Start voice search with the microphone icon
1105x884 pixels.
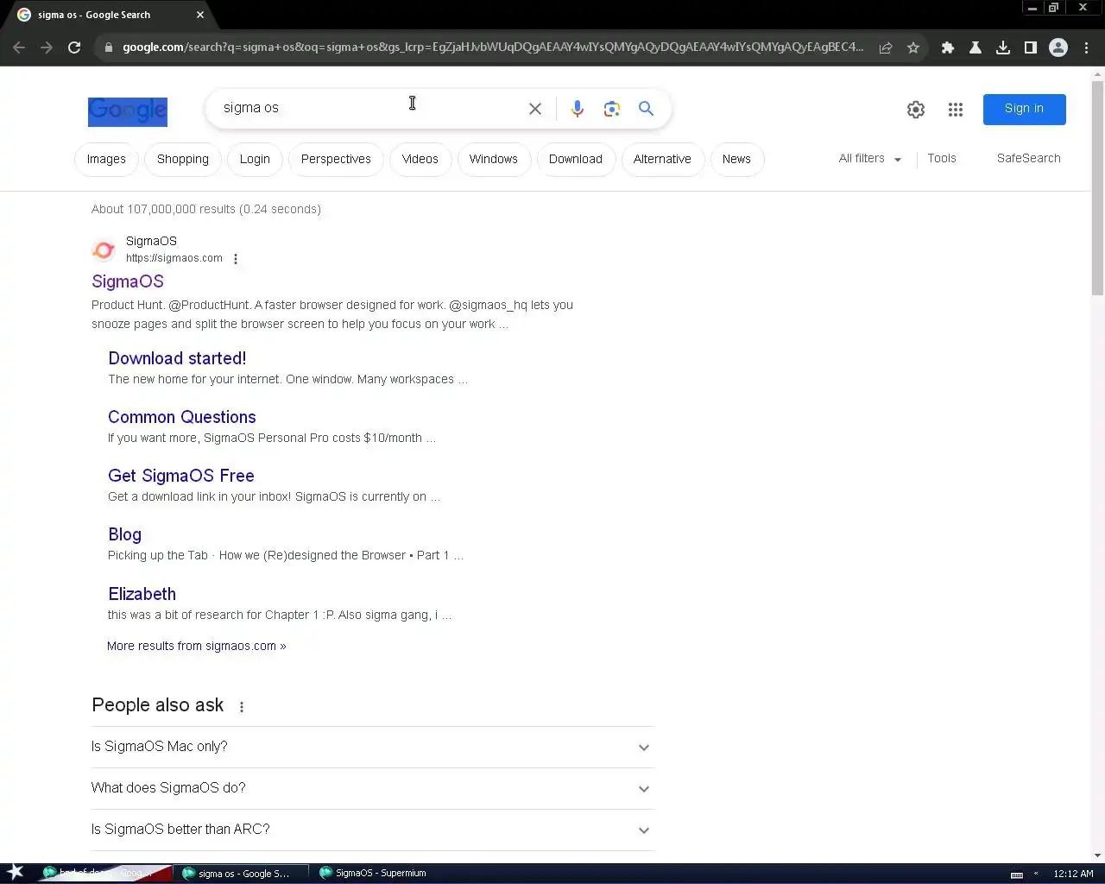[x=578, y=109]
